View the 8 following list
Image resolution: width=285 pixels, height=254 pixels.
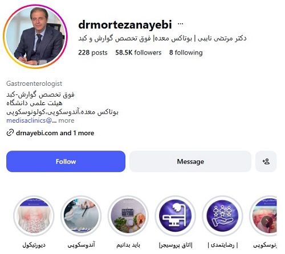point(186,52)
